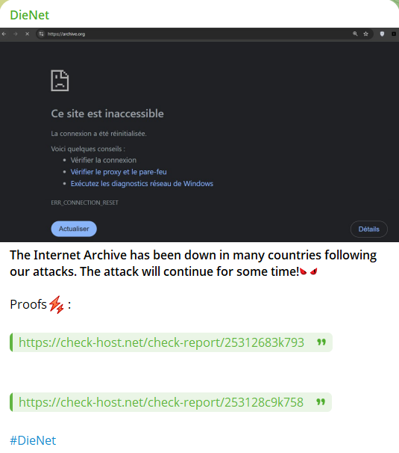Copy quote icon on second check-host link
Image resolution: width=399 pixels, height=453 pixels.
tap(321, 402)
